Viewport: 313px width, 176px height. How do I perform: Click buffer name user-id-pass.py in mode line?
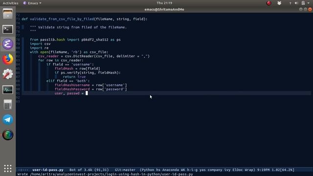(48, 170)
